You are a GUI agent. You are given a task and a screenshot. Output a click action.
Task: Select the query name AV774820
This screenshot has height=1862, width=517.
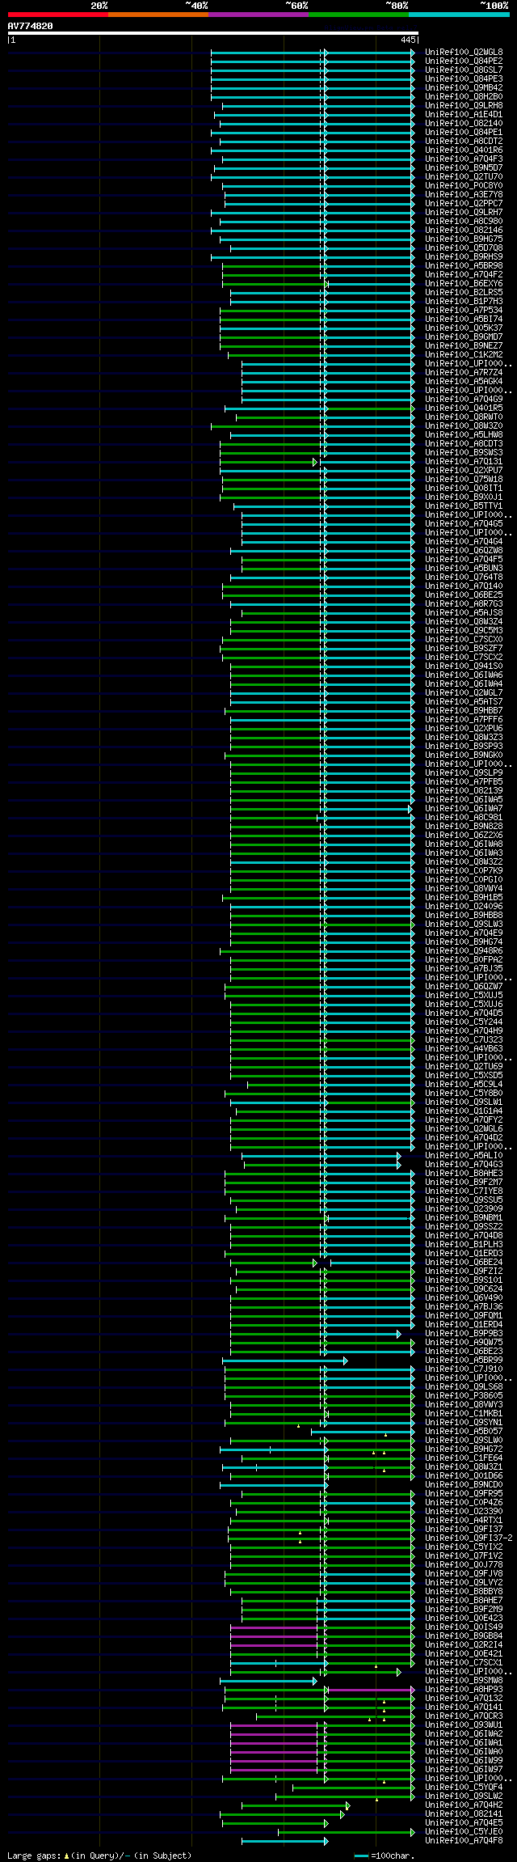coord(31,26)
